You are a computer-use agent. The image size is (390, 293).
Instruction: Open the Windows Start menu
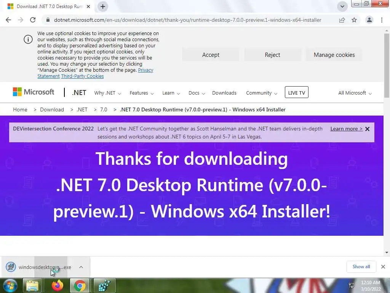[x=10, y=285]
